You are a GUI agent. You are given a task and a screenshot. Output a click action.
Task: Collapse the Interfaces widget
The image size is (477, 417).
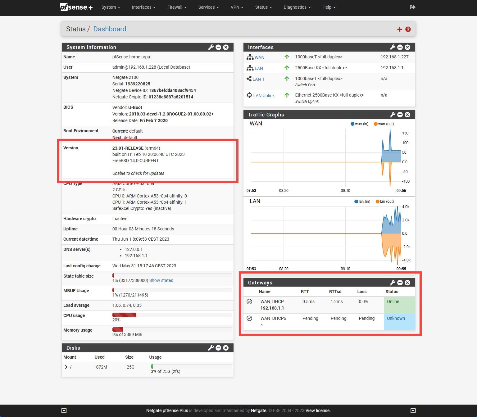400,47
